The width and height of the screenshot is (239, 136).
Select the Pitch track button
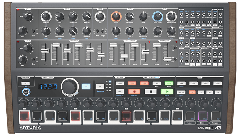(131, 83)
